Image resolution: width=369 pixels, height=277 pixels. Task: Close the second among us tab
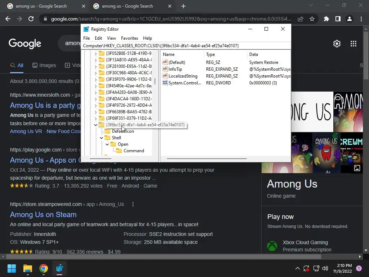click(x=170, y=6)
